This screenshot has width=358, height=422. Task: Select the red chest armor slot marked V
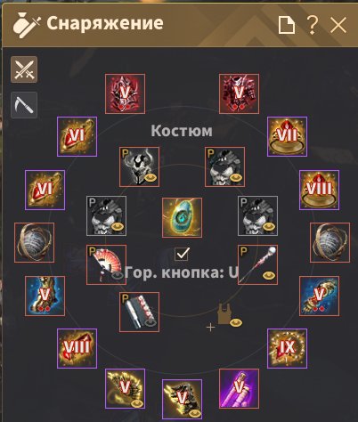[x=239, y=93]
